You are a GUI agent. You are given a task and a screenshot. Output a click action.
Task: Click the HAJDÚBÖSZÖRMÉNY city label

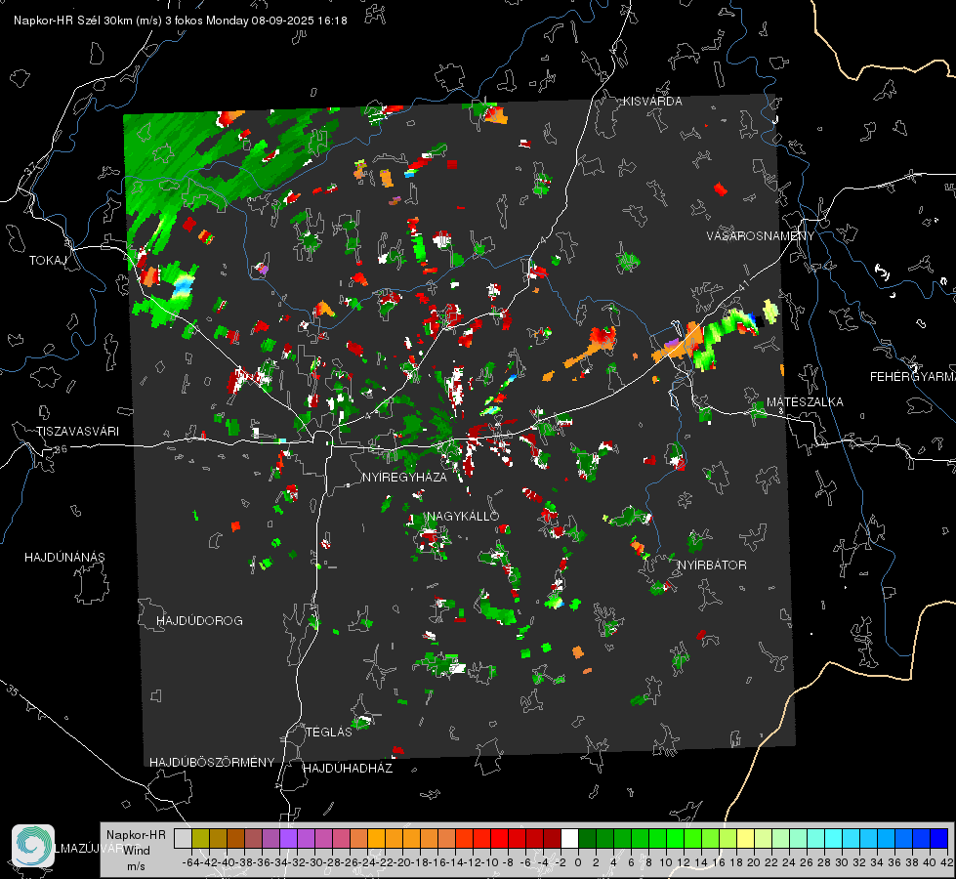pyautogui.click(x=212, y=763)
